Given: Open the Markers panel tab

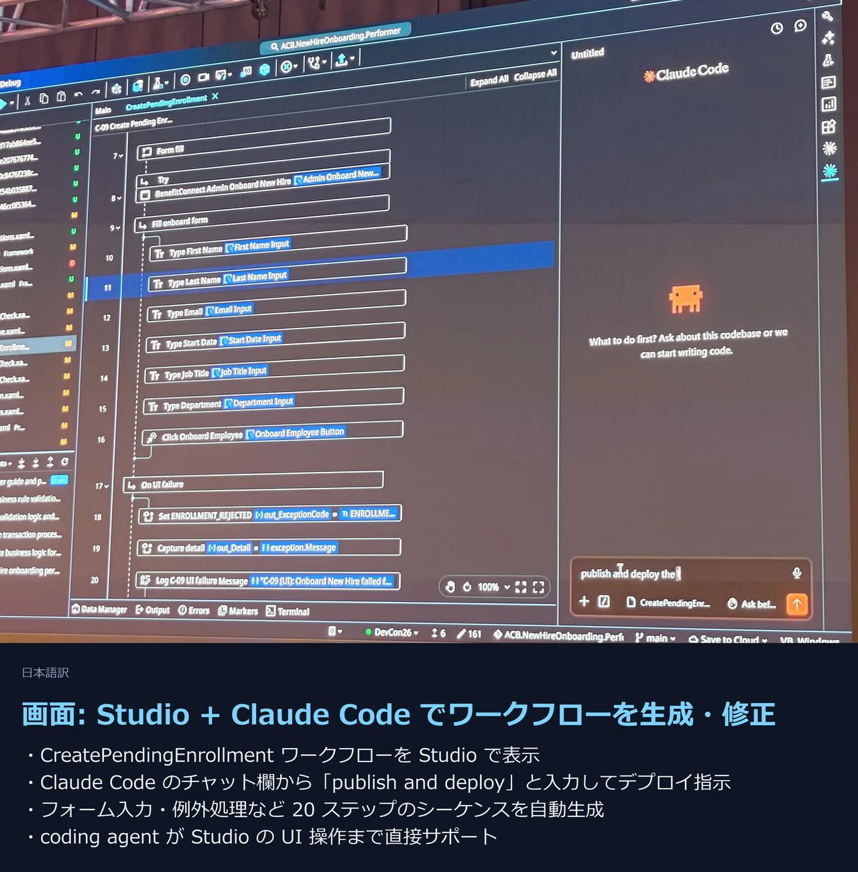Looking at the screenshot, I should (238, 611).
